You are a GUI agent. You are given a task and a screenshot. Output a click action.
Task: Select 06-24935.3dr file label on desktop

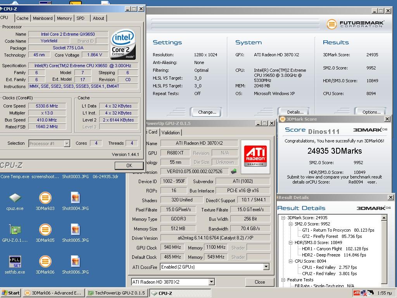[105, 177]
